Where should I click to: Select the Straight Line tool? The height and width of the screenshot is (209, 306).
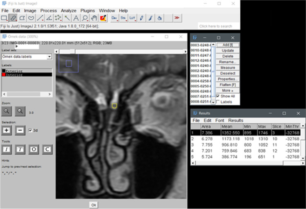(x=40, y=18)
